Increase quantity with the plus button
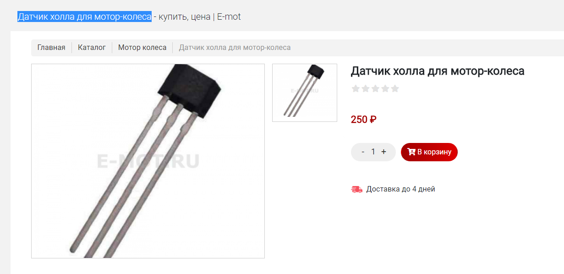Viewport: 564px width, 274px height. click(384, 152)
